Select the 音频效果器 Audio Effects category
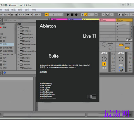Viewport: 134px width, 122px height. click(7, 48)
